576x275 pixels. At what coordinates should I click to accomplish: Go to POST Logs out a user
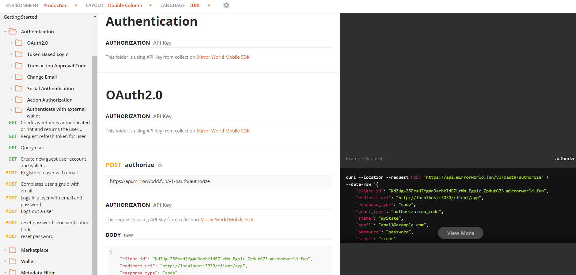pos(29,211)
